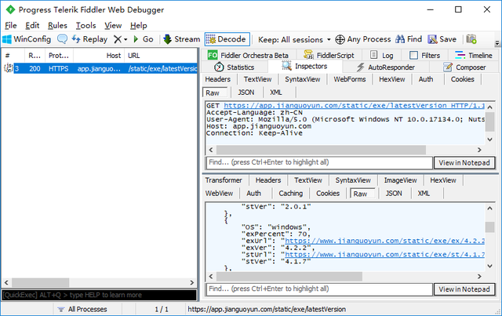Replay the selected session
The image size is (502, 316).
tap(89, 39)
